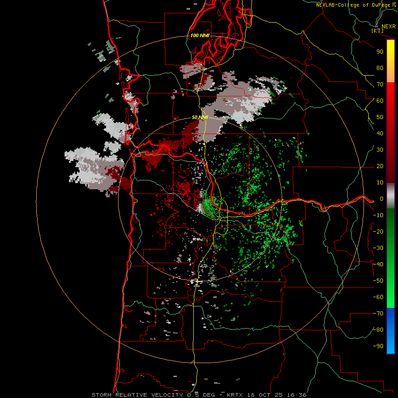Image resolution: width=398 pixels, height=398 pixels.
Task: Click the 10 value on the velocity scale
Action: (380, 183)
